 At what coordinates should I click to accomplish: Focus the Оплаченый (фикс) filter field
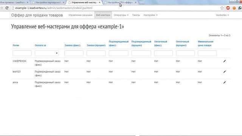pos(163,53)
